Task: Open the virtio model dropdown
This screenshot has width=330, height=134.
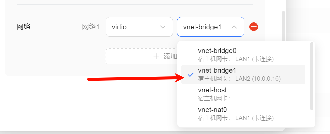Action: coord(139,27)
